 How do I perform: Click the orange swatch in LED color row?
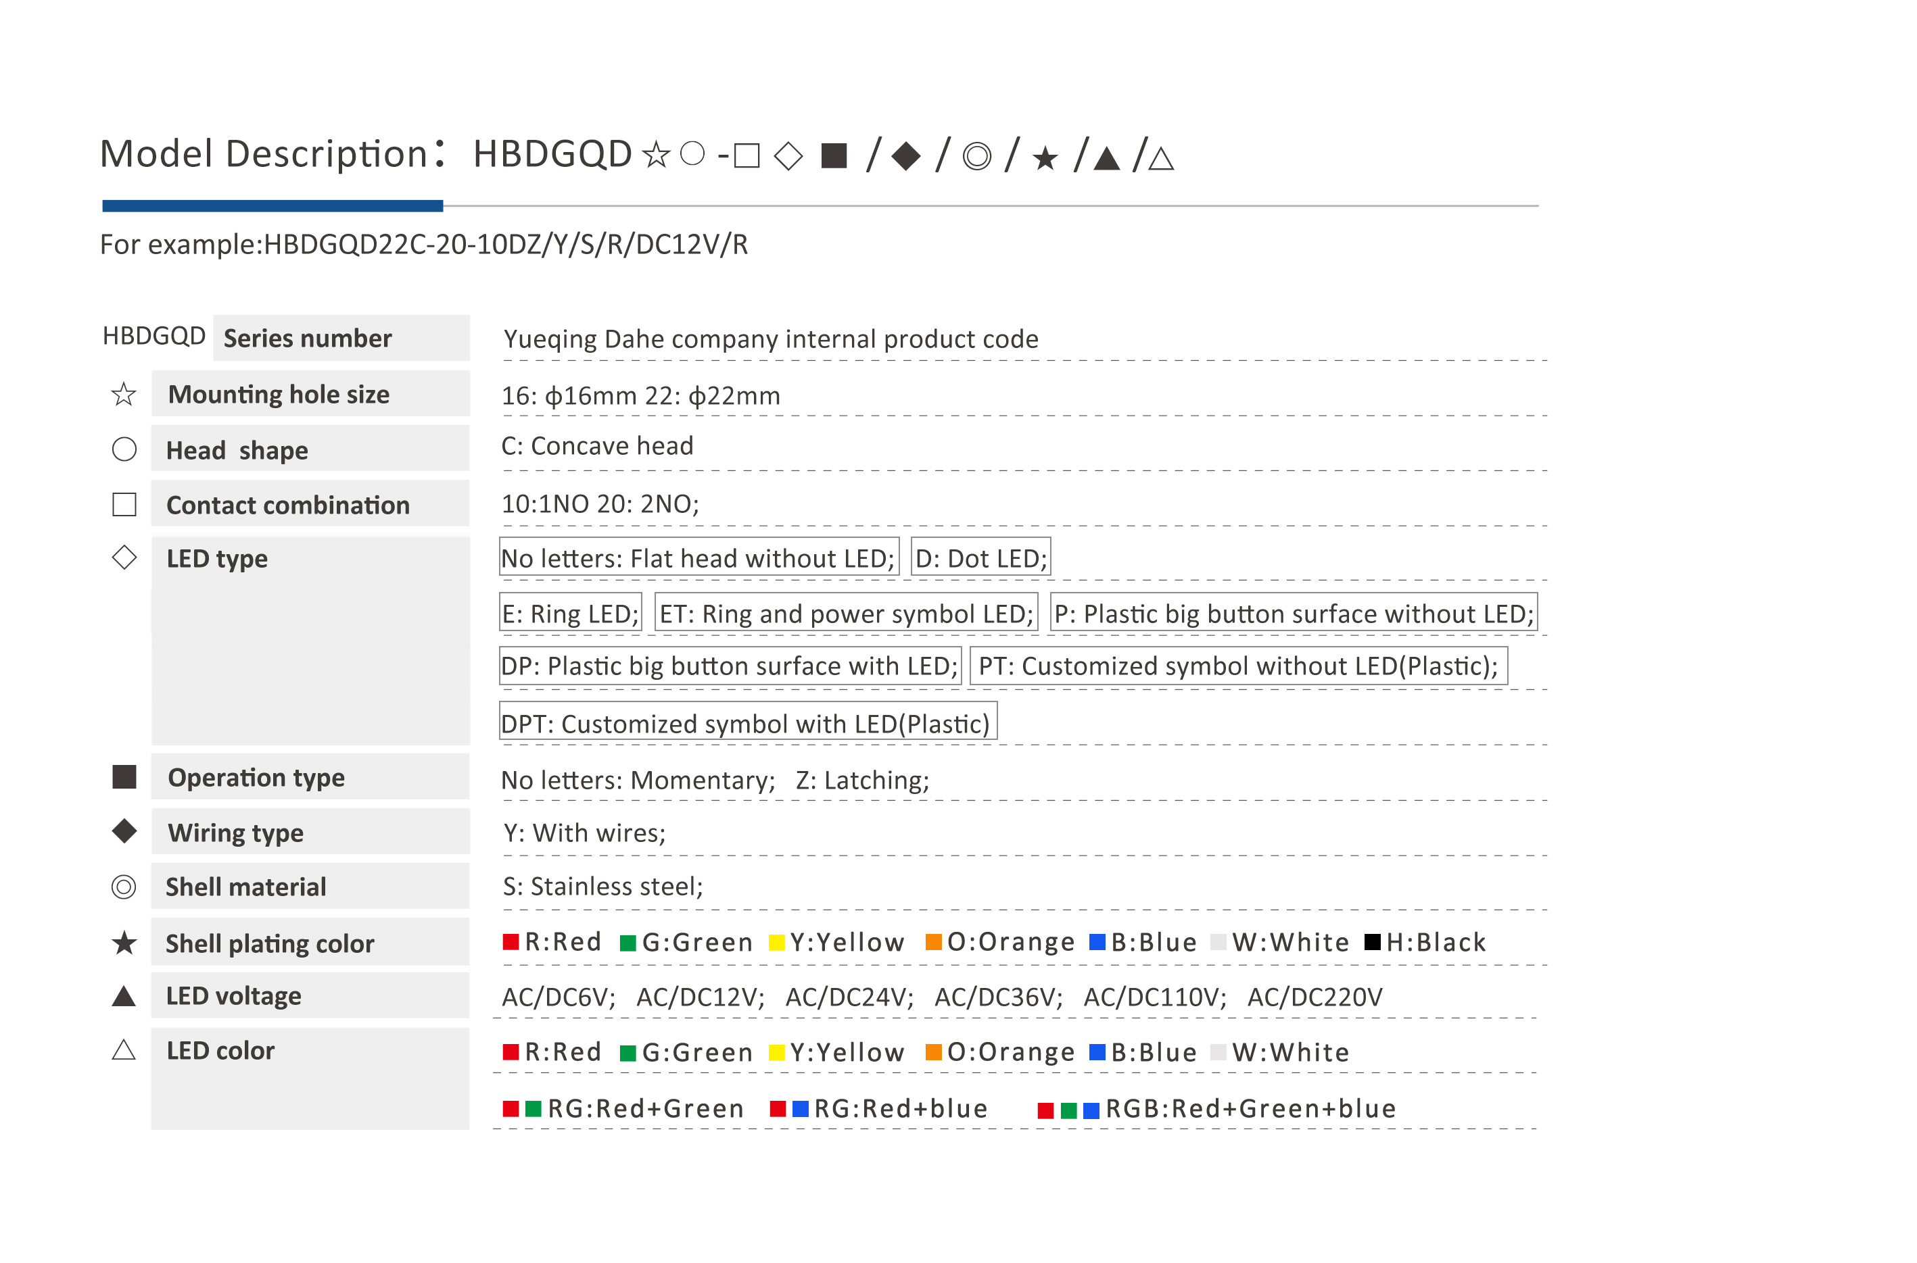pyautogui.click(x=934, y=1052)
